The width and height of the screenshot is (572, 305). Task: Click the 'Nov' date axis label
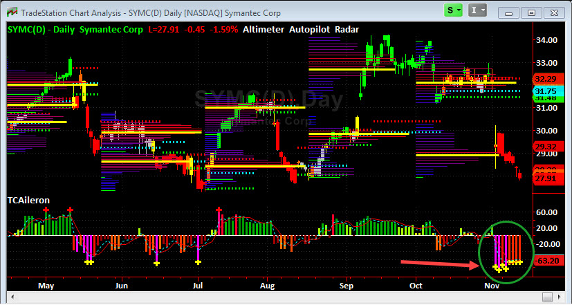(x=492, y=286)
